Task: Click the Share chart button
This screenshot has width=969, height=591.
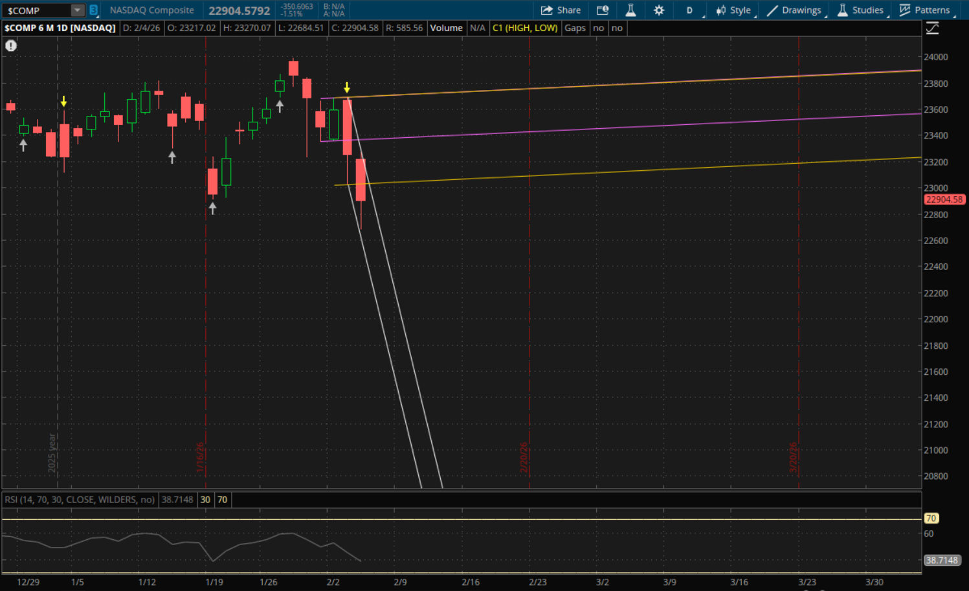Action: pos(561,10)
